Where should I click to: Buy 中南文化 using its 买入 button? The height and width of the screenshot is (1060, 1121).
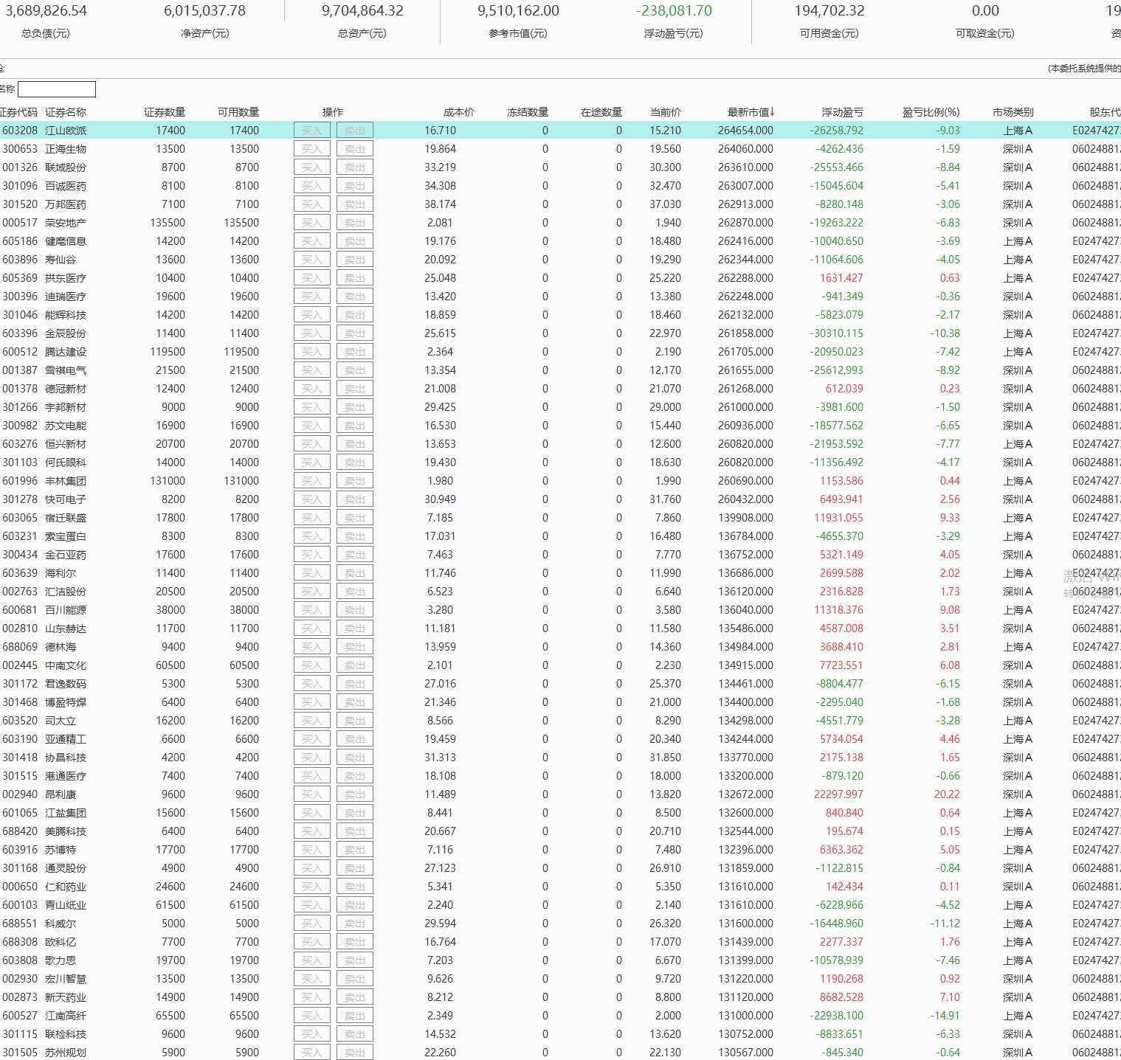tap(312, 665)
